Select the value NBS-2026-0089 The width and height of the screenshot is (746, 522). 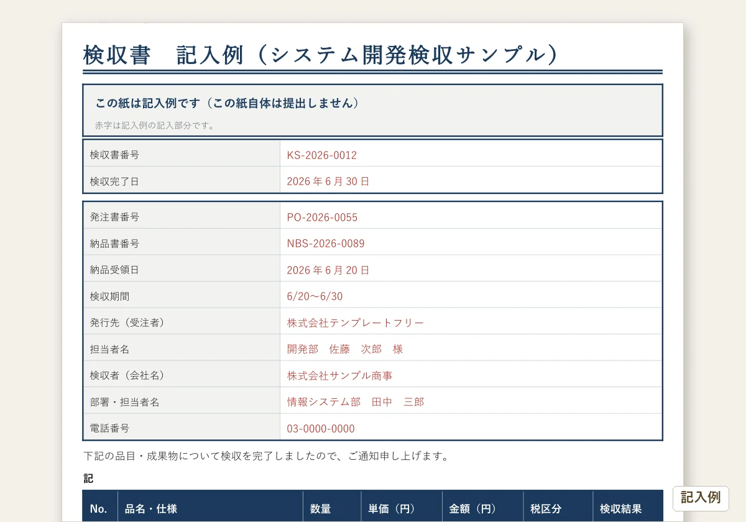[326, 244]
